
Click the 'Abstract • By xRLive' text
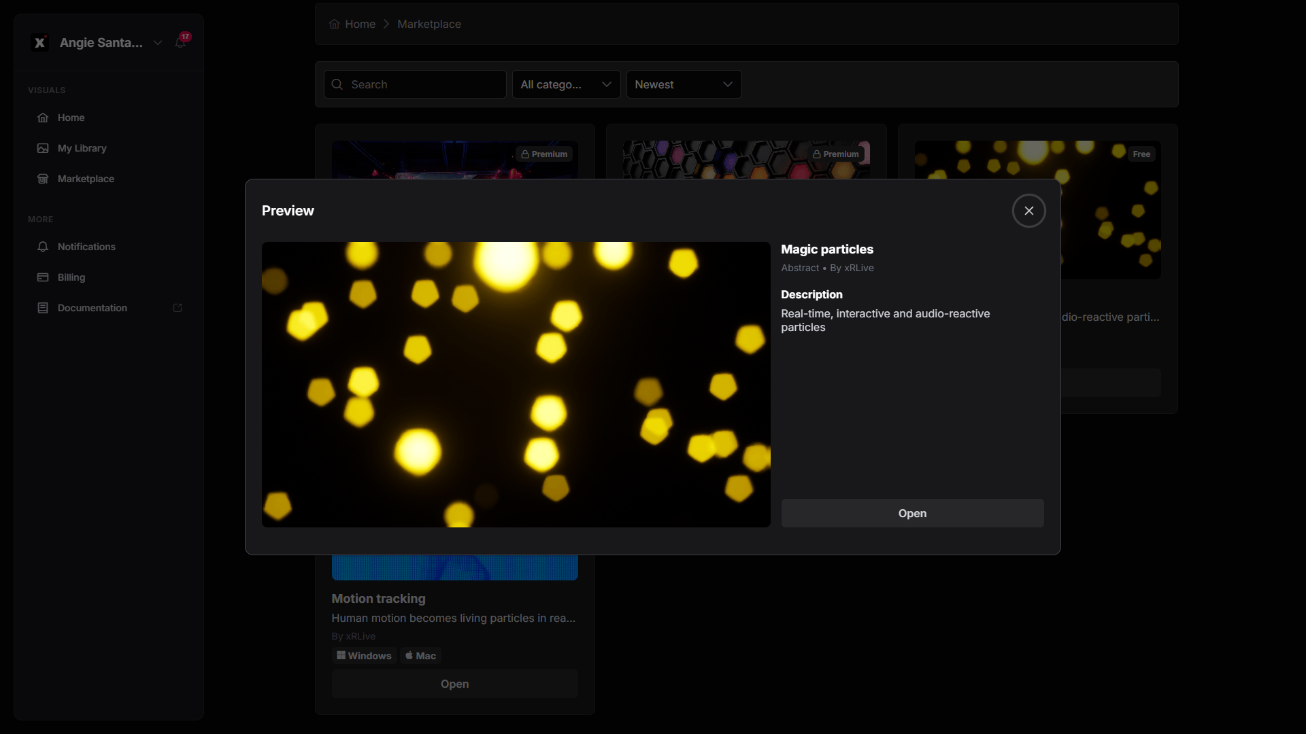pos(827,268)
